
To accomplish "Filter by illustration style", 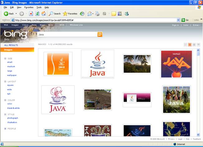I will pos(12,122).
